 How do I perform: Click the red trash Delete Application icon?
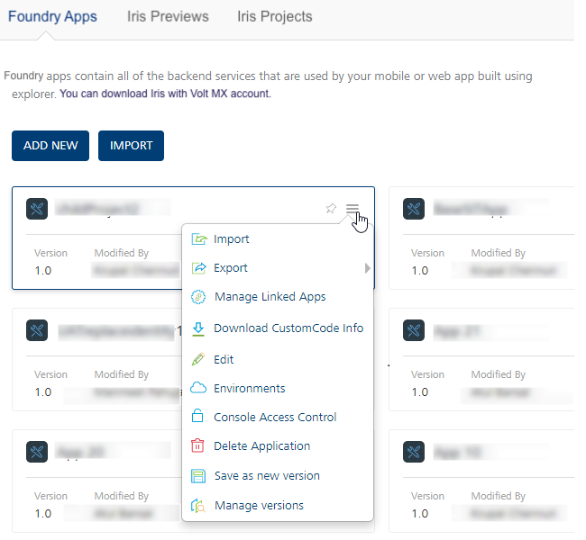coord(199,446)
